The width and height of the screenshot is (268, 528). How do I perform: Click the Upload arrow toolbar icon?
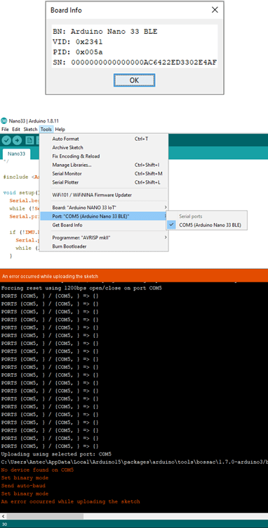tap(17, 140)
